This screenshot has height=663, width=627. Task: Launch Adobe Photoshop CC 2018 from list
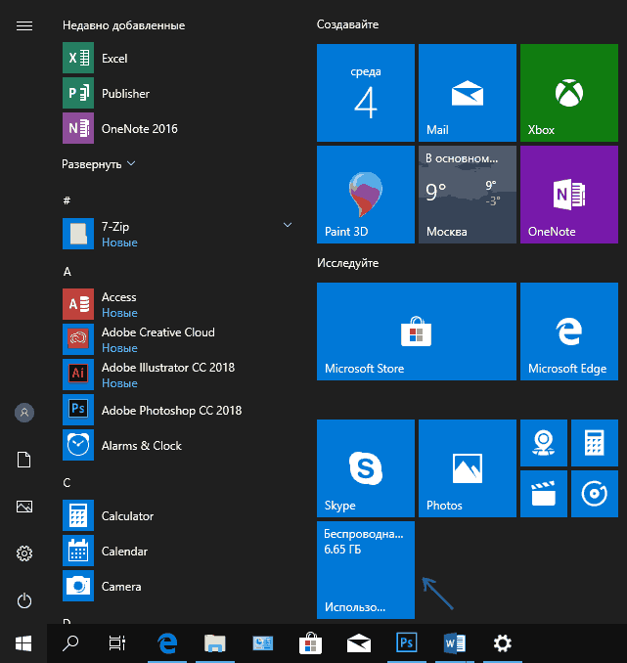[x=178, y=410]
